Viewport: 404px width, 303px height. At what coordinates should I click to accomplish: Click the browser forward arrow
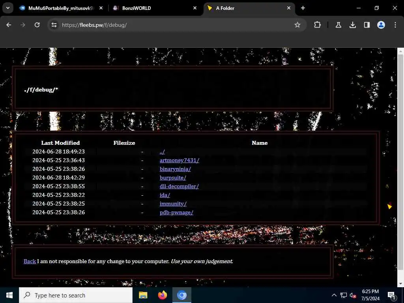(x=23, y=25)
